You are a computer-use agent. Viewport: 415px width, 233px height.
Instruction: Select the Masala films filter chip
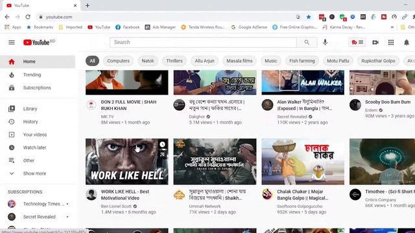[x=239, y=61]
